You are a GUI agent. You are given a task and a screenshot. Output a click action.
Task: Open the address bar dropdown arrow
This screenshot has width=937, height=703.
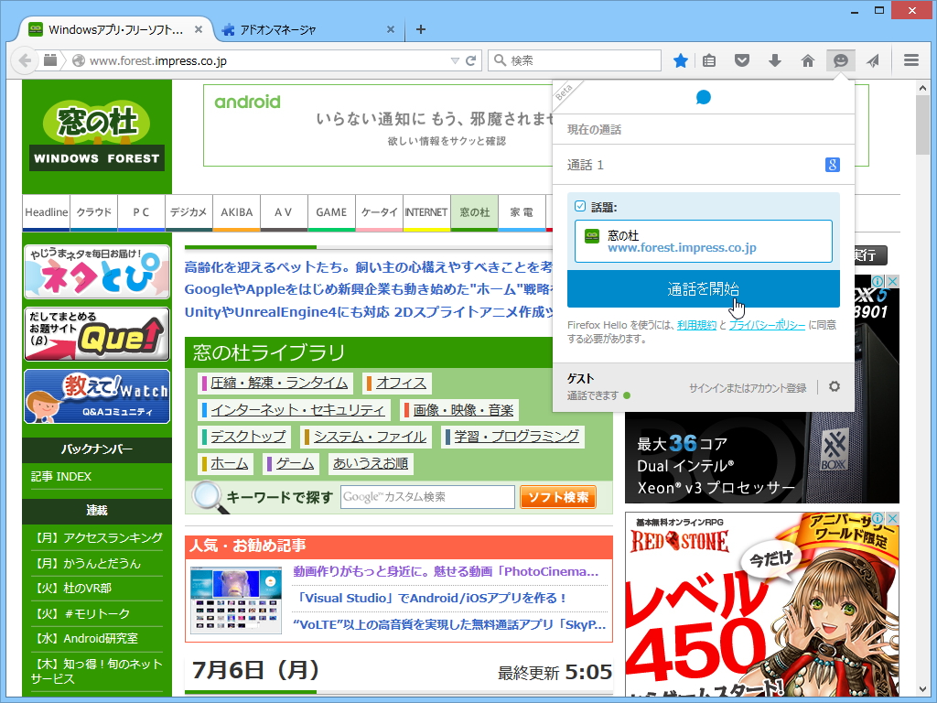(454, 60)
